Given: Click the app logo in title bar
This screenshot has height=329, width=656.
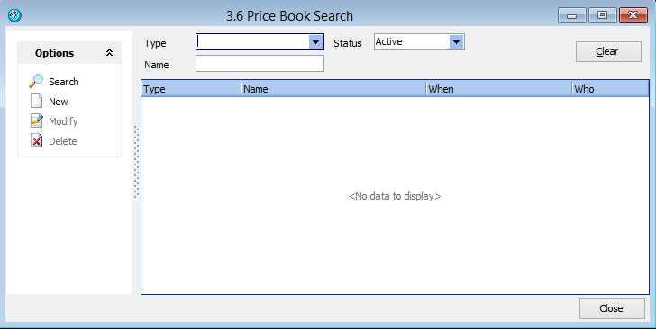Looking at the screenshot, I should [x=14, y=15].
